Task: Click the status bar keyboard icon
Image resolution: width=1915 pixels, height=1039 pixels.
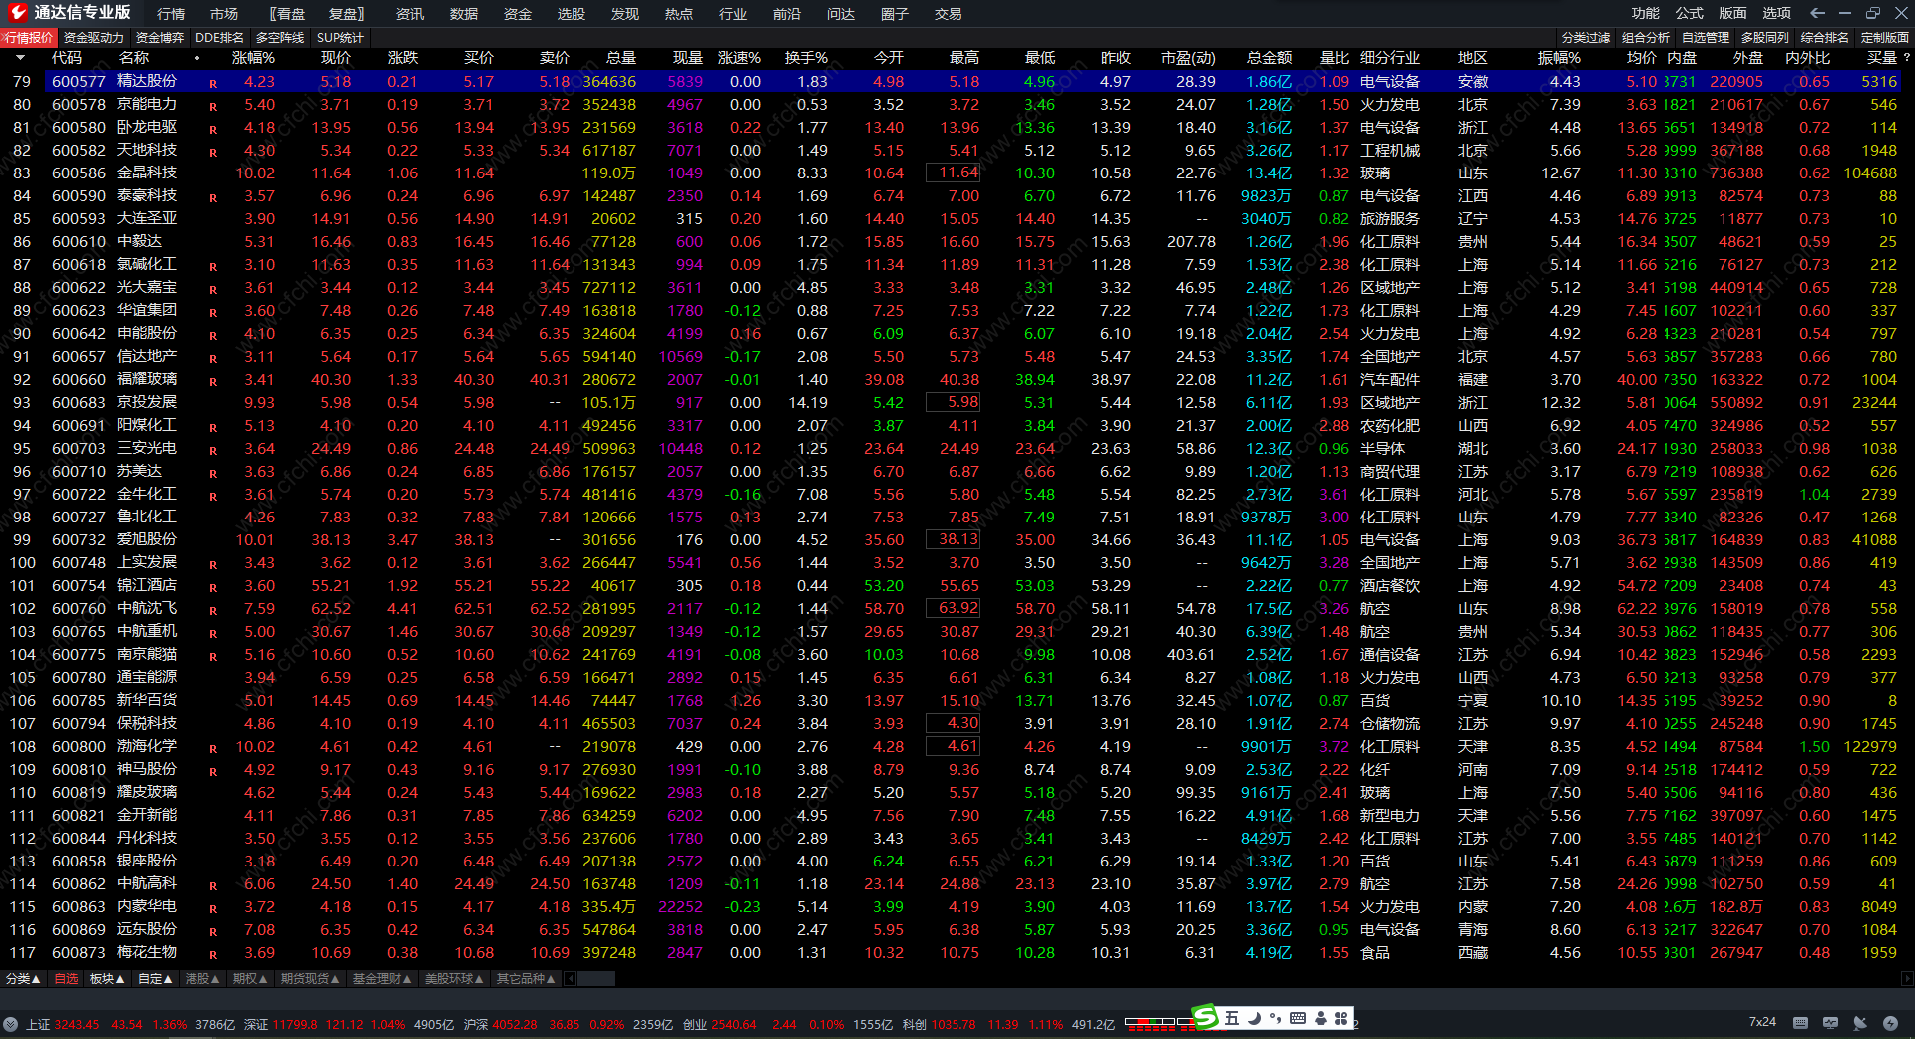Action: (x=1800, y=1023)
